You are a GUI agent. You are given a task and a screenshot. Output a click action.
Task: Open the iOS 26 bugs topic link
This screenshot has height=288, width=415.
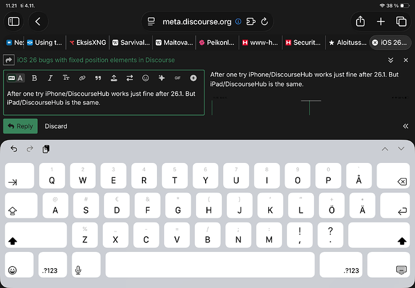click(96, 60)
